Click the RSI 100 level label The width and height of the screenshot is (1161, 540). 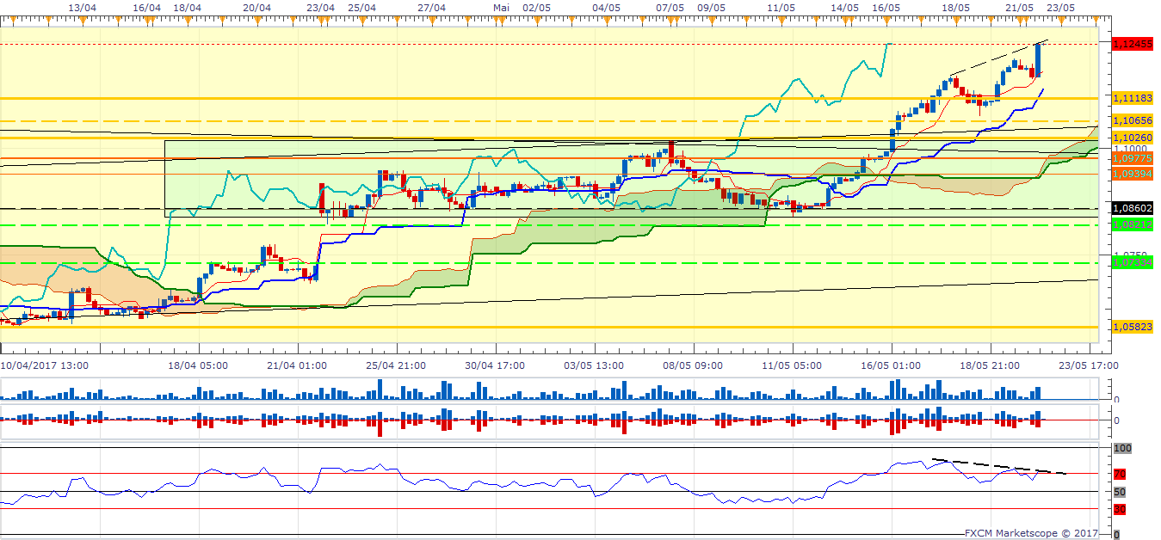click(1122, 449)
